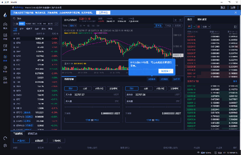Adjust the sell amount percentage slider
This screenshot has width=241, height=155.
tap(153, 107)
